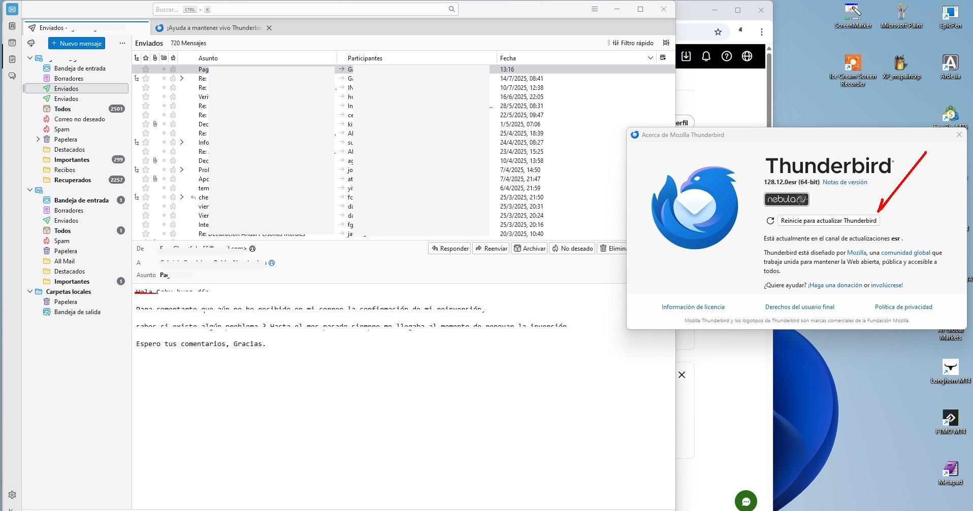This screenshot has width=973, height=511.
Task: Open the Metapad desktop shortcut
Action: pos(950,473)
